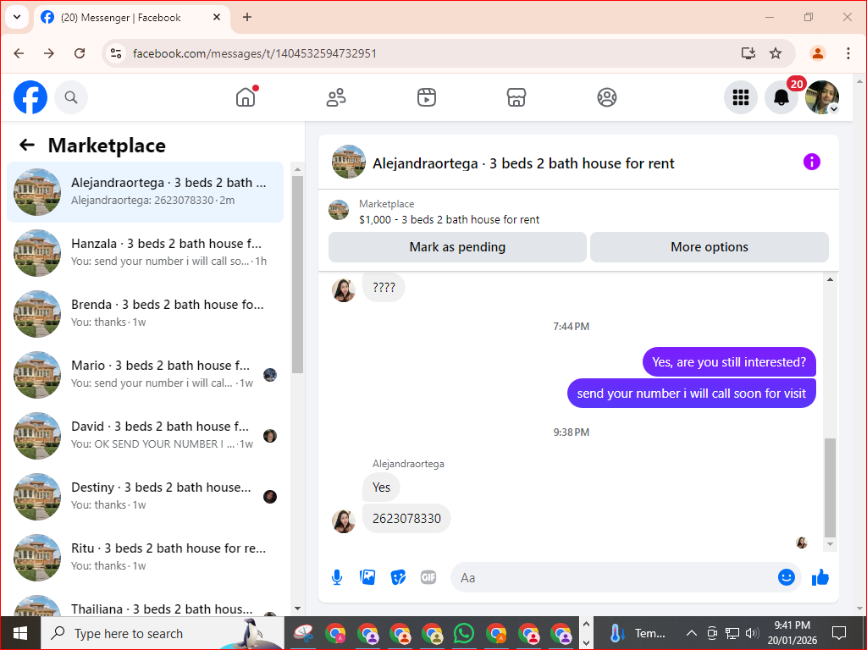Show hidden system tray icons chevron
This screenshot has height=650, width=867.
click(x=691, y=633)
